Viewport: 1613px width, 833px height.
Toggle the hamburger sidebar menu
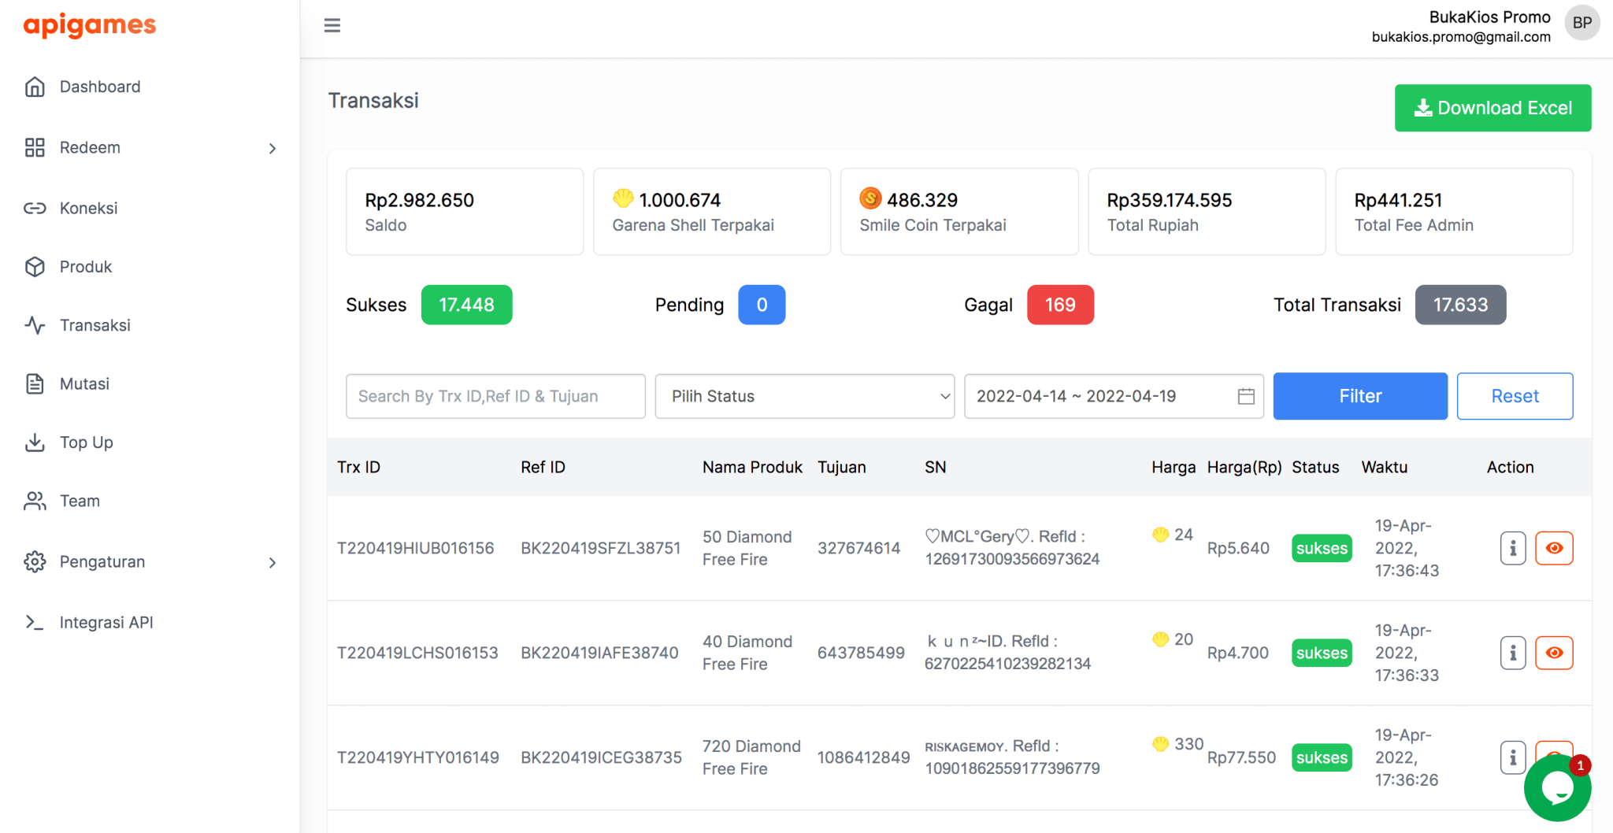(332, 25)
